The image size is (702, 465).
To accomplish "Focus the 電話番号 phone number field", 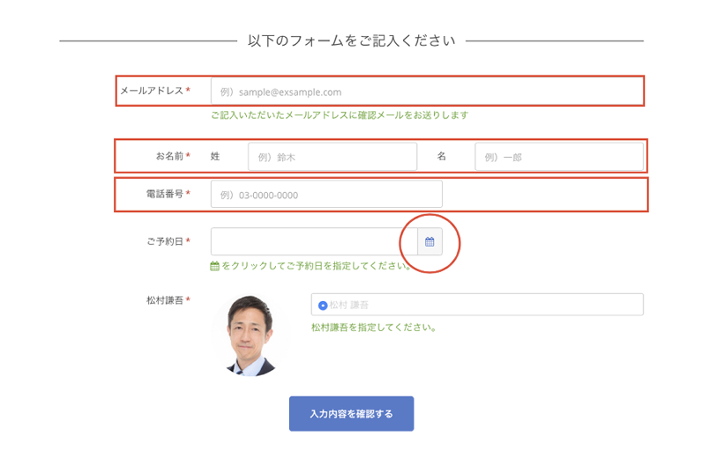I will pyautogui.click(x=326, y=195).
